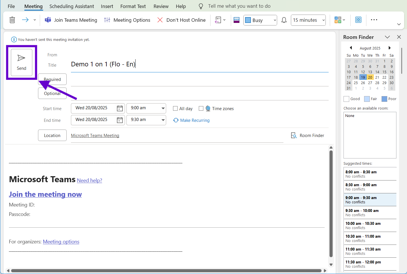This screenshot has height=274, width=407.
Task: Expand the ribbon with the chevron
Action: (399, 24)
